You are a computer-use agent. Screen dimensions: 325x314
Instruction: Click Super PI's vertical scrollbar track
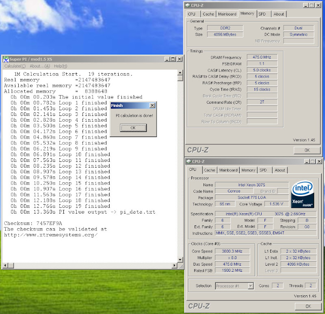click(x=180, y=163)
